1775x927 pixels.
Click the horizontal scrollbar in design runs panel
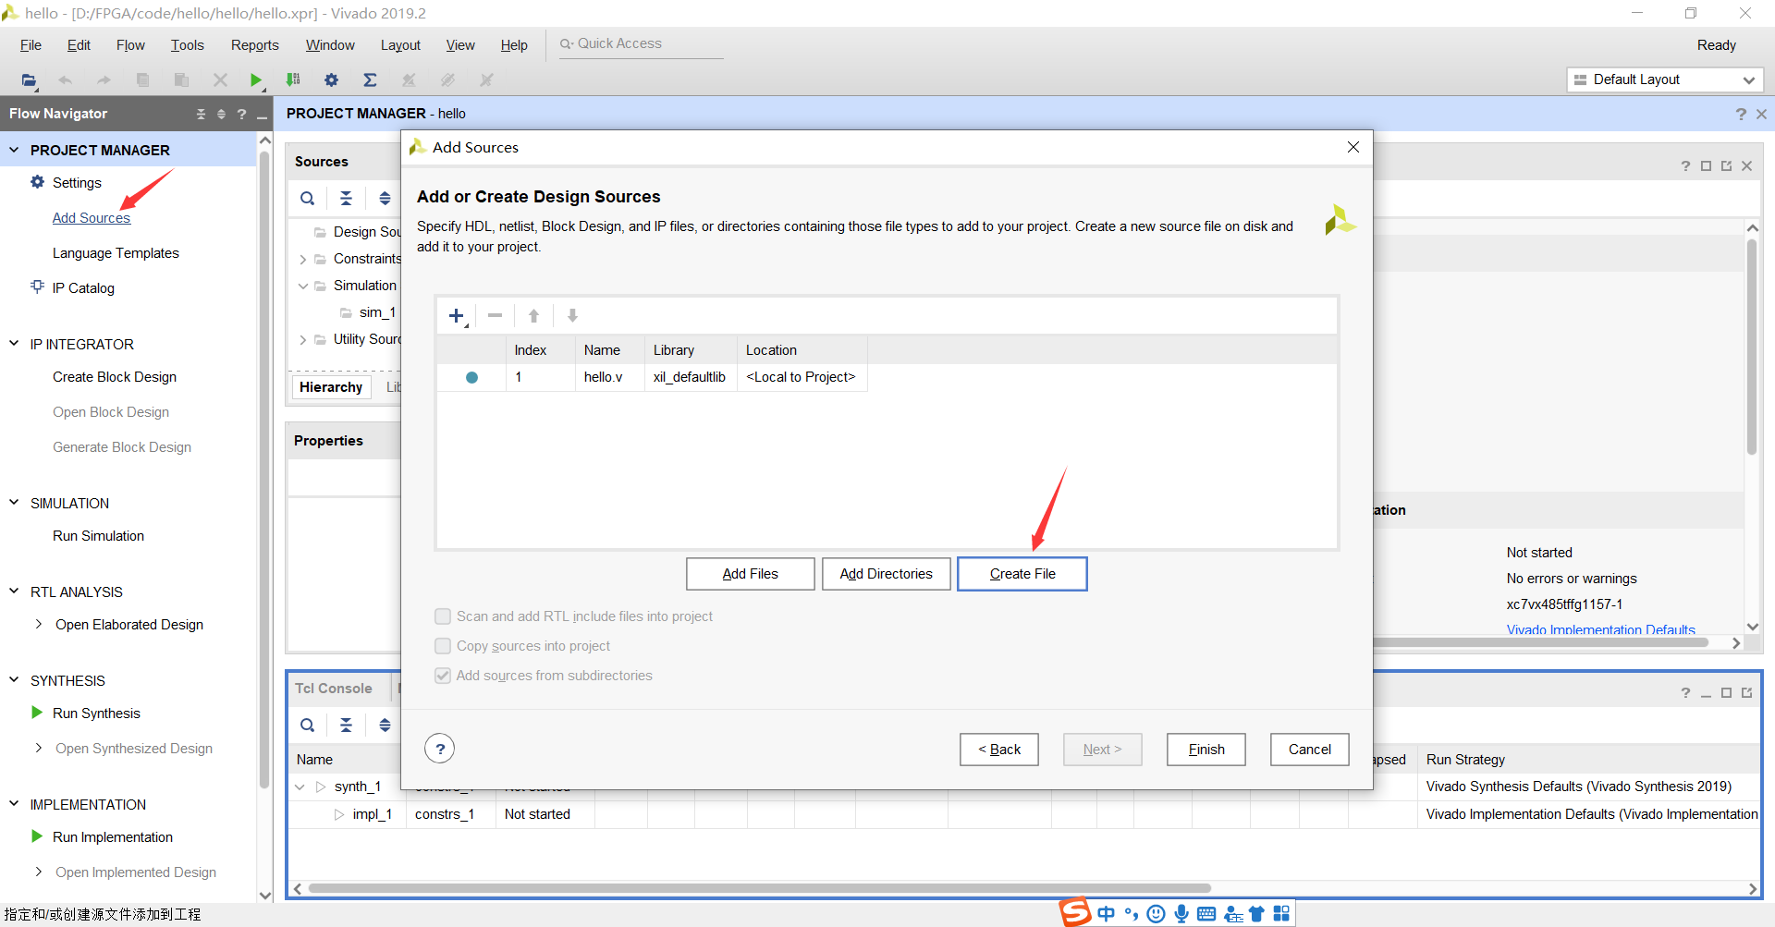coord(759,888)
